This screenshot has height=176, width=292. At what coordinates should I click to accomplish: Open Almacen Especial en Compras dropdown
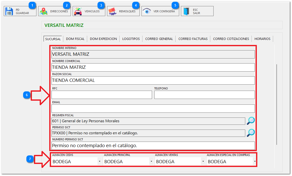click(x=255, y=162)
